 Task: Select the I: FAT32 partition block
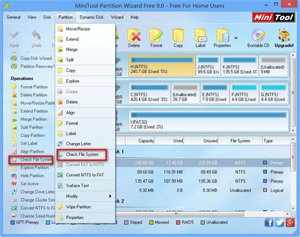[x=208, y=121]
